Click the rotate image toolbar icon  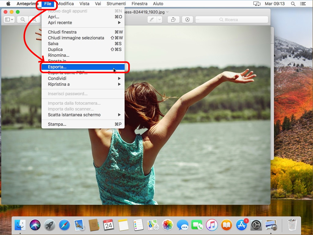tap(173, 19)
